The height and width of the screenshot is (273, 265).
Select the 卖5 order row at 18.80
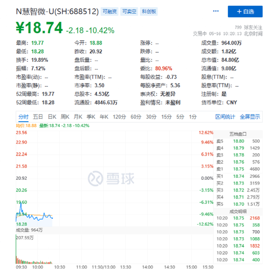(238, 141)
